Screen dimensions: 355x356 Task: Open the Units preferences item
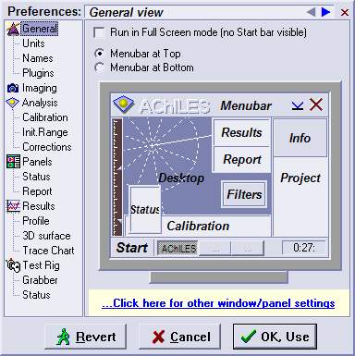[x=33, y=43]
